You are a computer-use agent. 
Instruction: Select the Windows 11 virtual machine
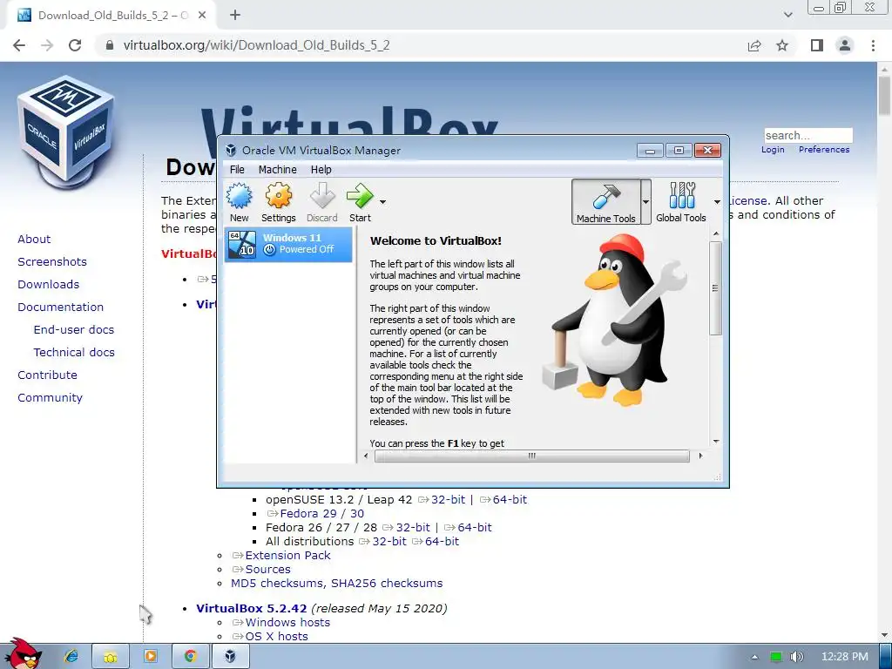[288, 244]
